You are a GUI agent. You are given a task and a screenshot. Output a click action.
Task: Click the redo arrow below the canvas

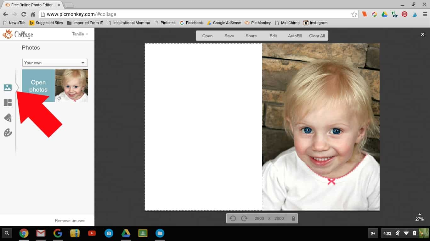pos(244,218)
